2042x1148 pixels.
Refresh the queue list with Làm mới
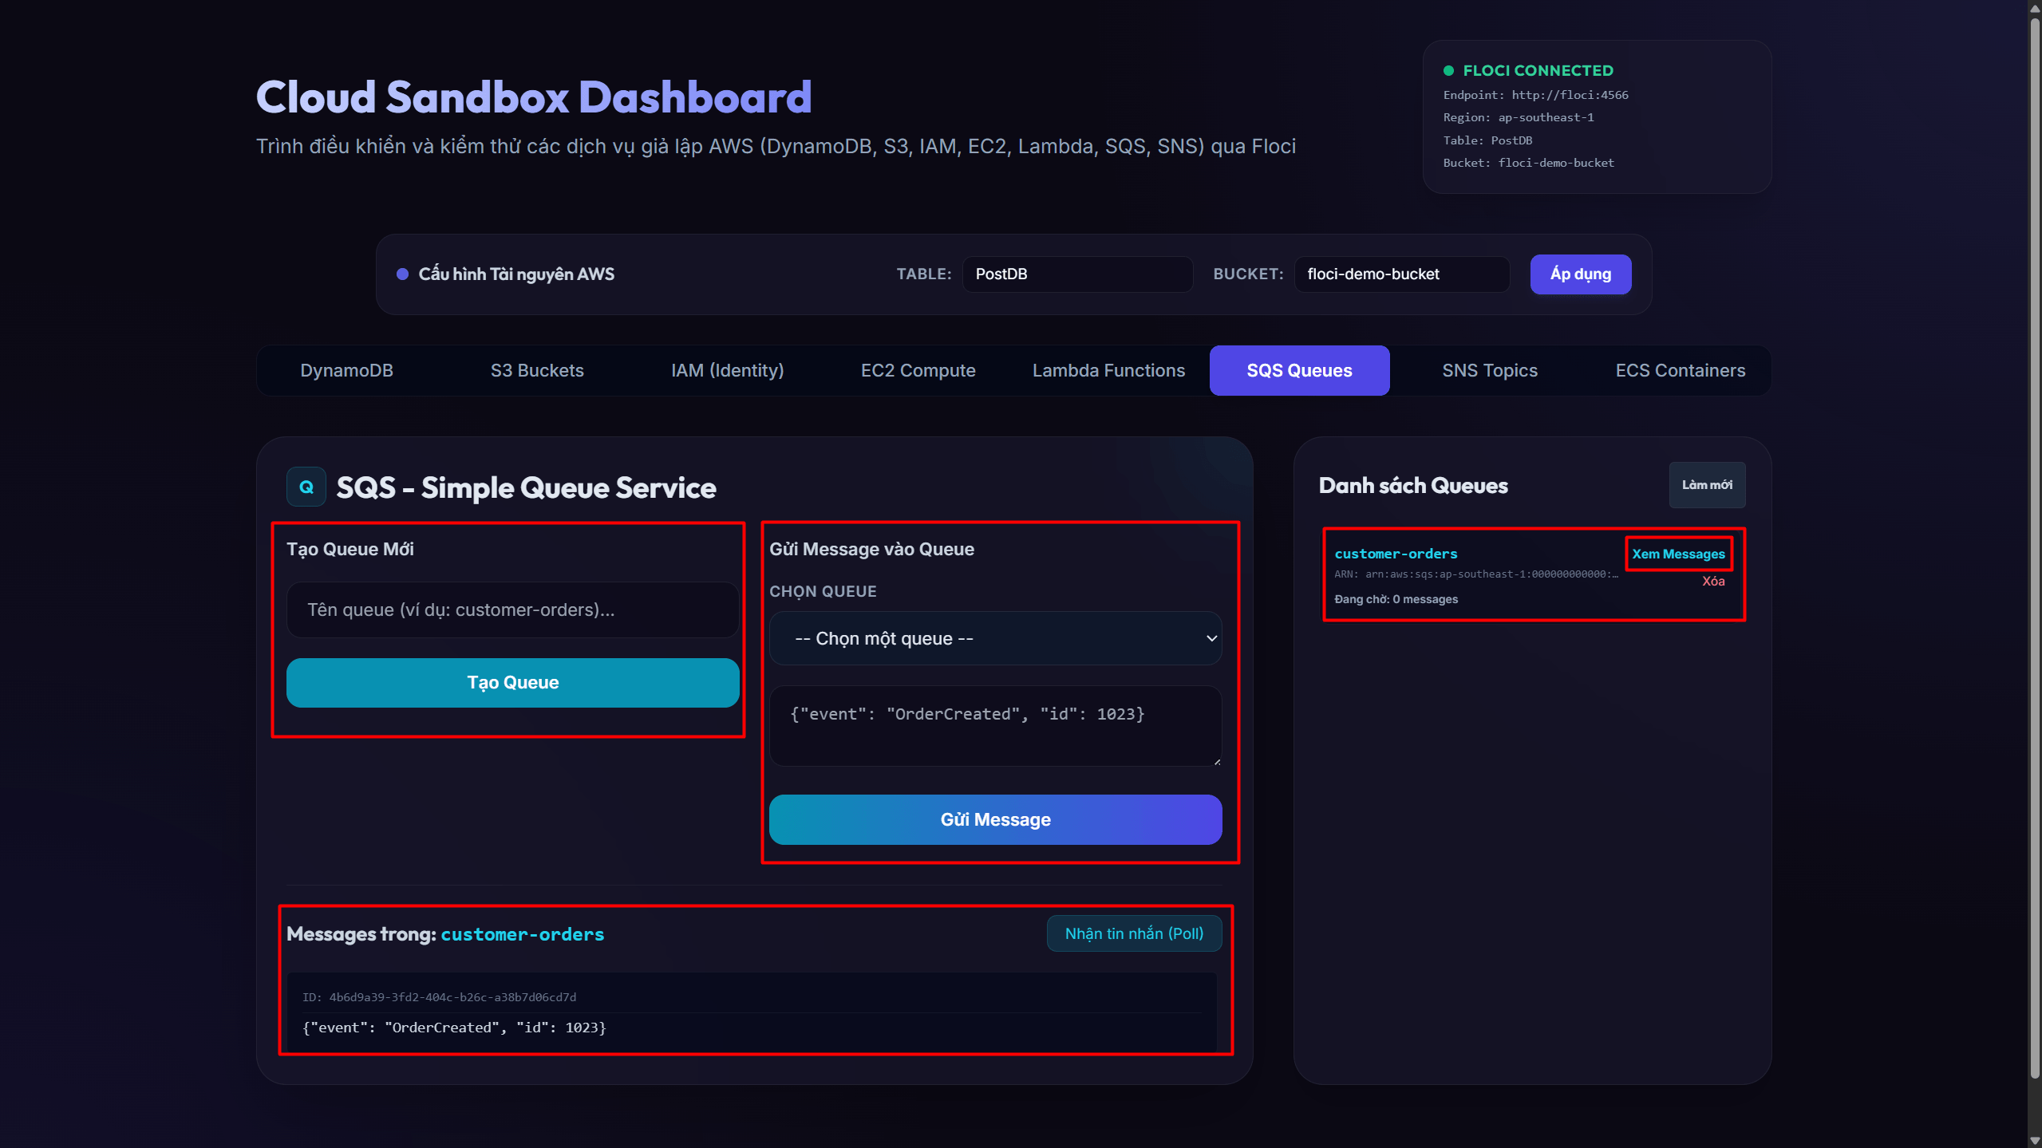1707,485
